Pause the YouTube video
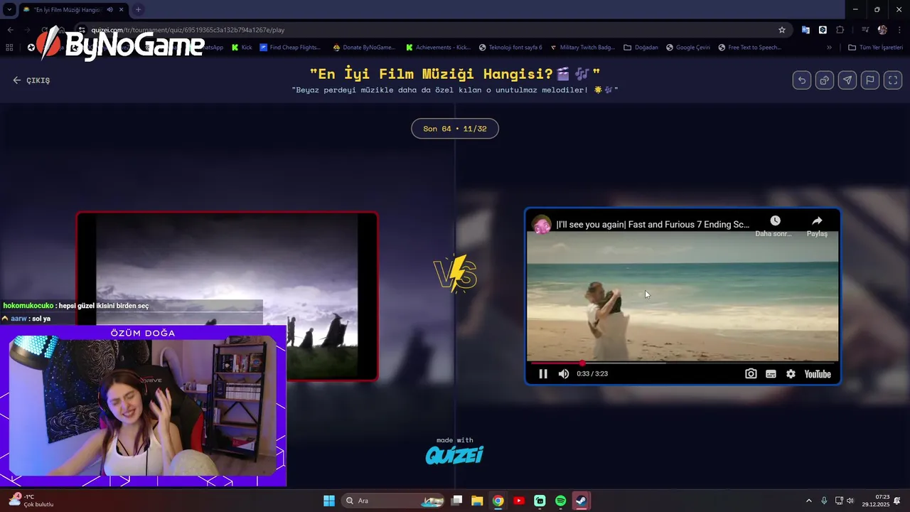 (543, 374)
